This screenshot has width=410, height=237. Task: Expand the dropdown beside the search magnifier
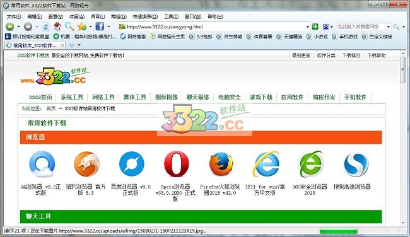pyautogui.click(x=404, y=27)
